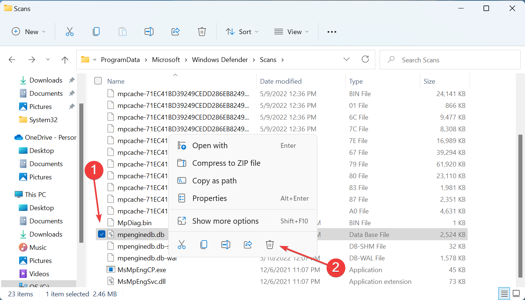Image resolution: width=525 pixels, height=300 pixels.
Task: Toggle details view in the status bar
Action: point(504,293)
